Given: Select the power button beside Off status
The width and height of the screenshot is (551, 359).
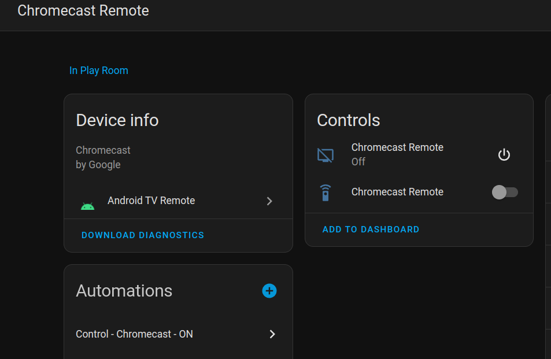Looking at the screenshot, I should (x=503, y=155).
